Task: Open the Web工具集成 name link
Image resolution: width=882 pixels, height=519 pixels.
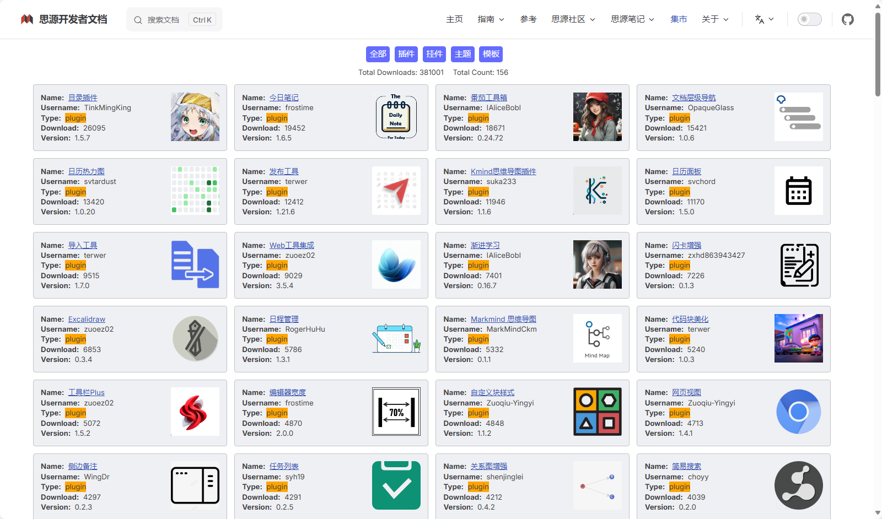Action: point(292,245)
